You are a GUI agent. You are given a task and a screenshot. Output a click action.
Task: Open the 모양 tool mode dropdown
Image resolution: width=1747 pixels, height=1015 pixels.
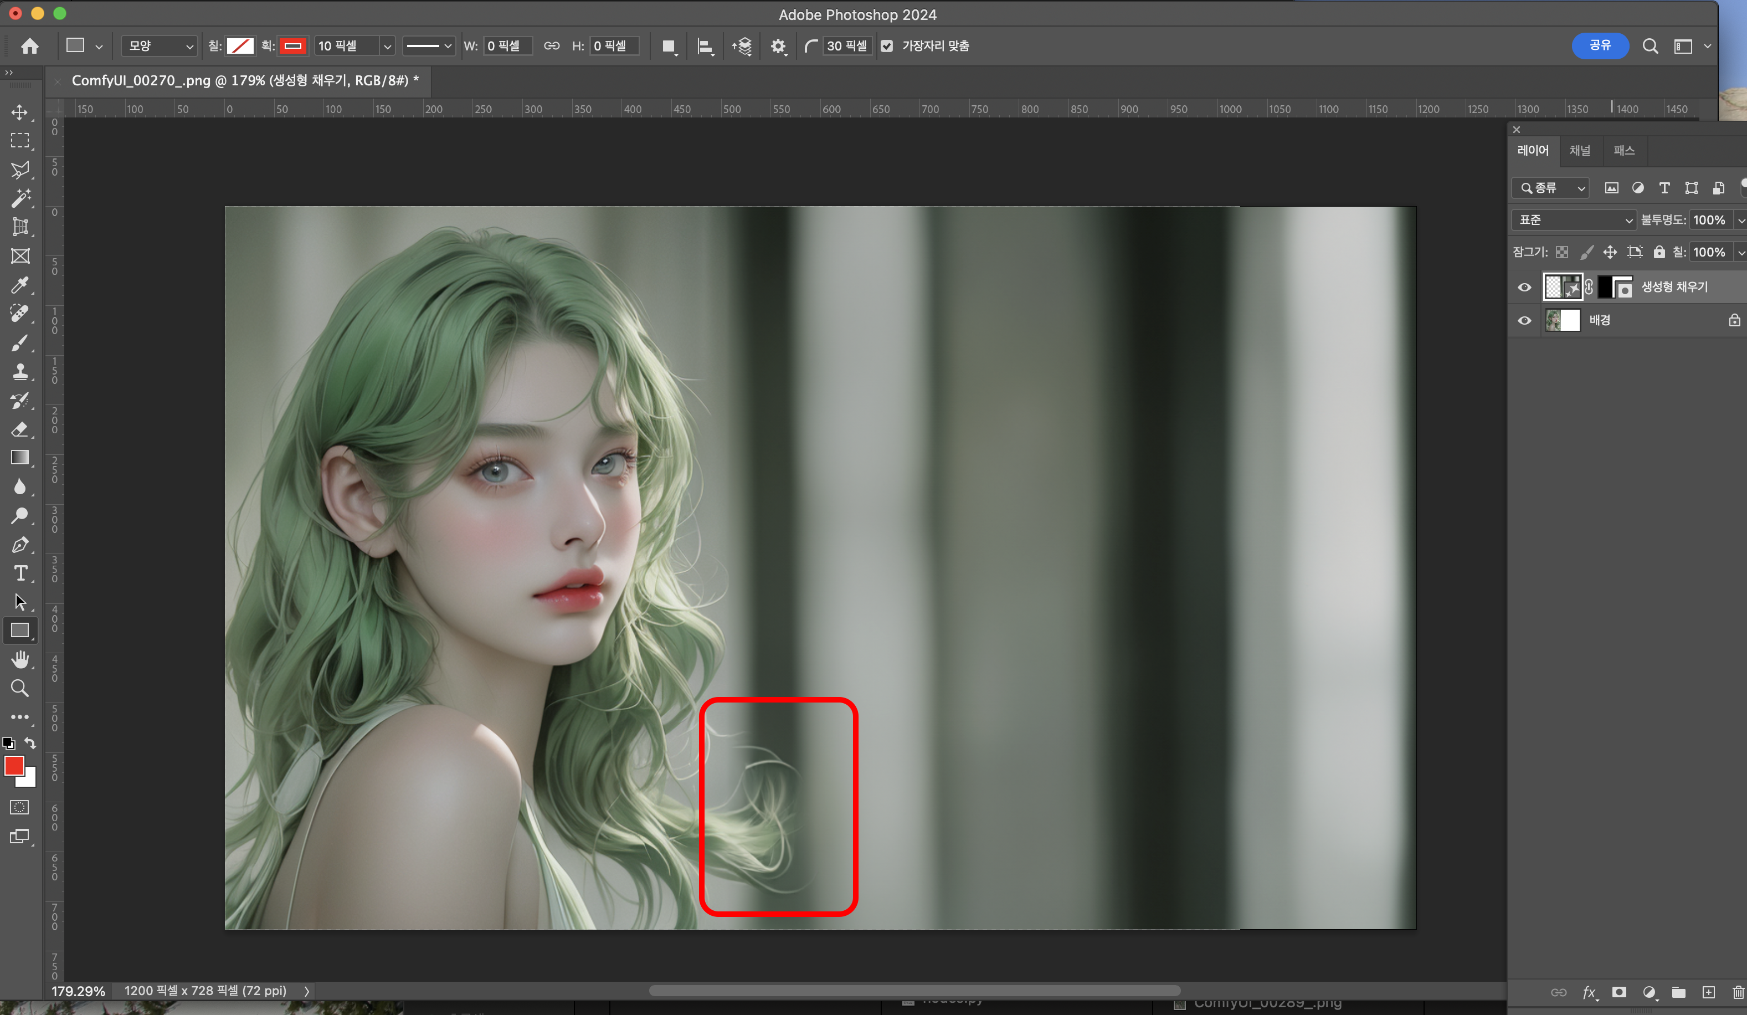160,47
